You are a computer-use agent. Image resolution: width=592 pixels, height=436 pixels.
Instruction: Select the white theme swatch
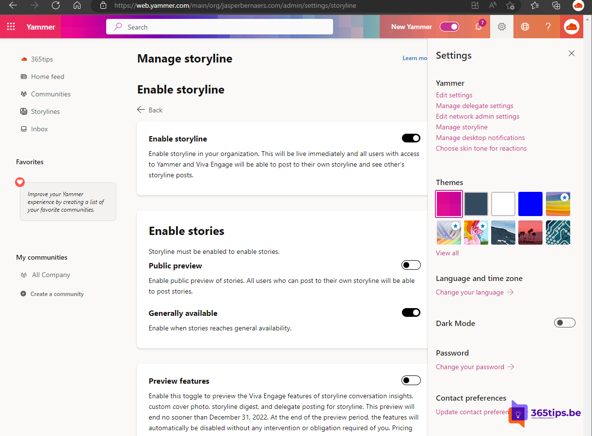point(503,203)
